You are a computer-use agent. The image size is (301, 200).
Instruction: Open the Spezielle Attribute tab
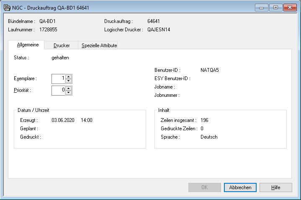coord(99,45)
